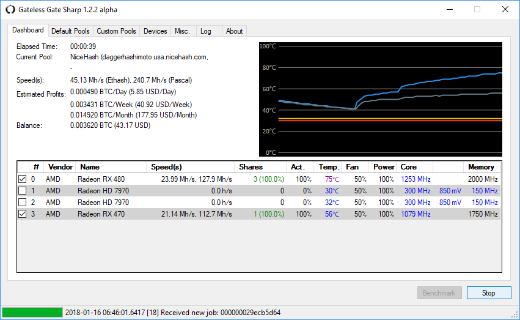Screen dimensions: 520x320
Task: Click the 2000 MHz memory value
Action: coord(483,179)
